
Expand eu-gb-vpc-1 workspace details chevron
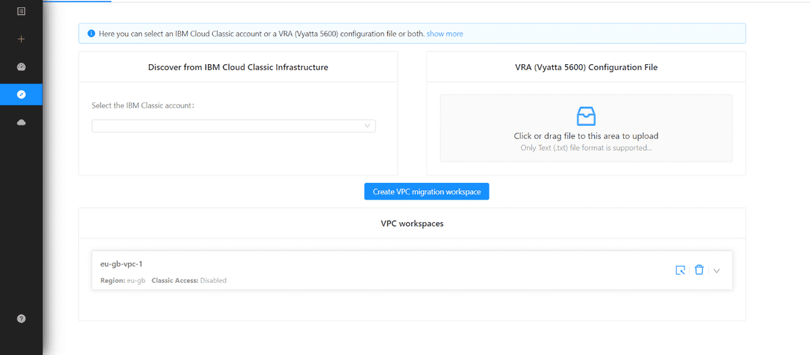[x=717, y=271]
